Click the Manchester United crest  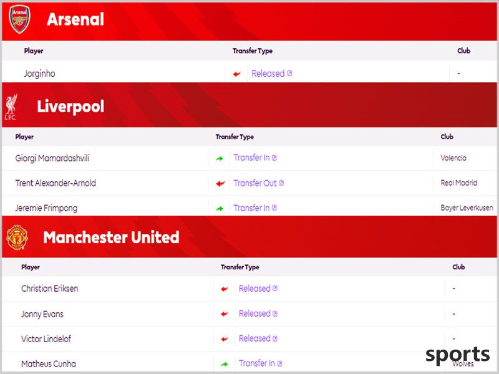tap(17, 237)
